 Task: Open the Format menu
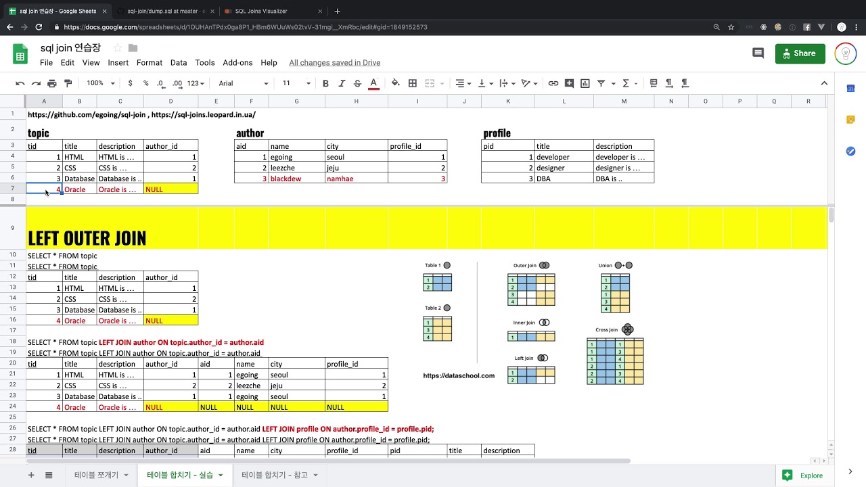coord(150,62)
